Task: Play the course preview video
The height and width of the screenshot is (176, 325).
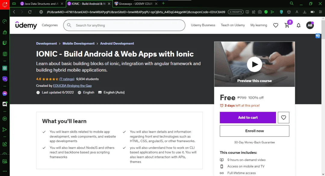Action: [255, 64]
